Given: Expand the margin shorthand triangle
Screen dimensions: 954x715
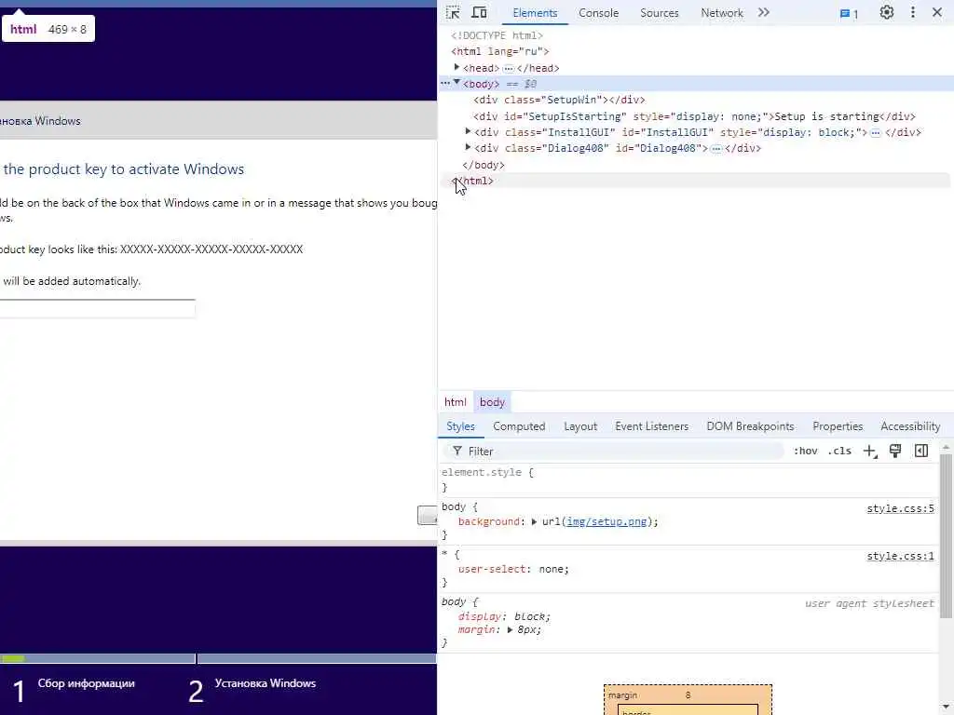Looking at the screenshot, I should coord(510,630).
